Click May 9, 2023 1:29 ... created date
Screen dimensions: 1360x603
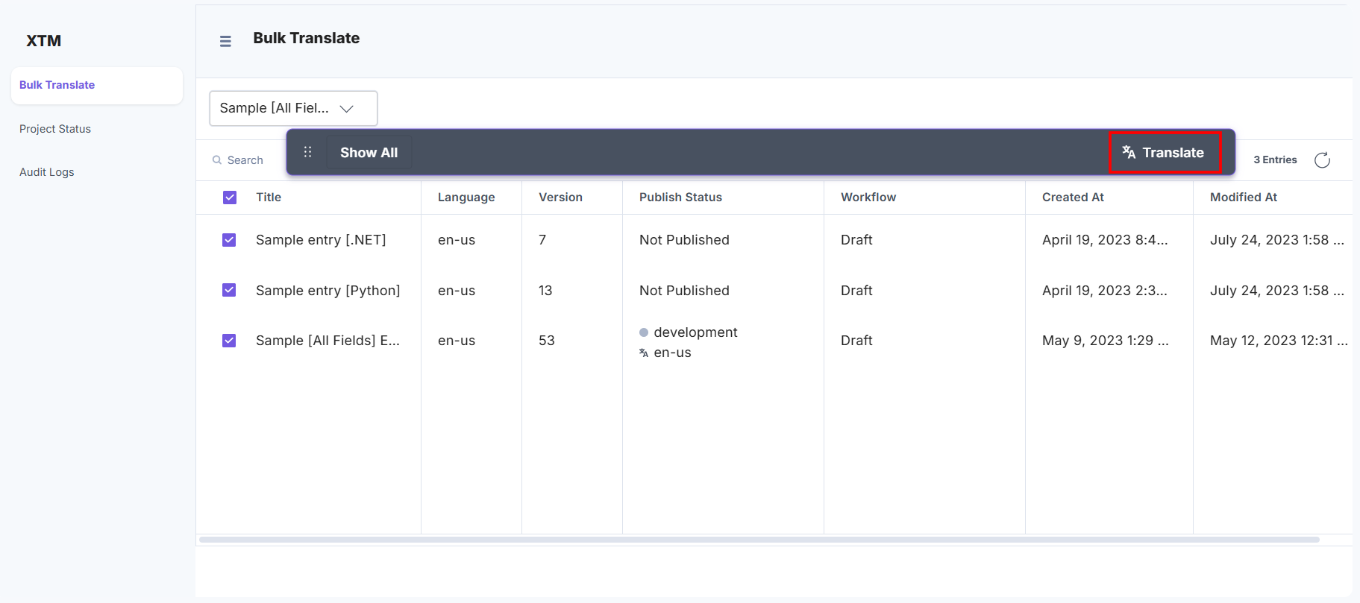1106,341
